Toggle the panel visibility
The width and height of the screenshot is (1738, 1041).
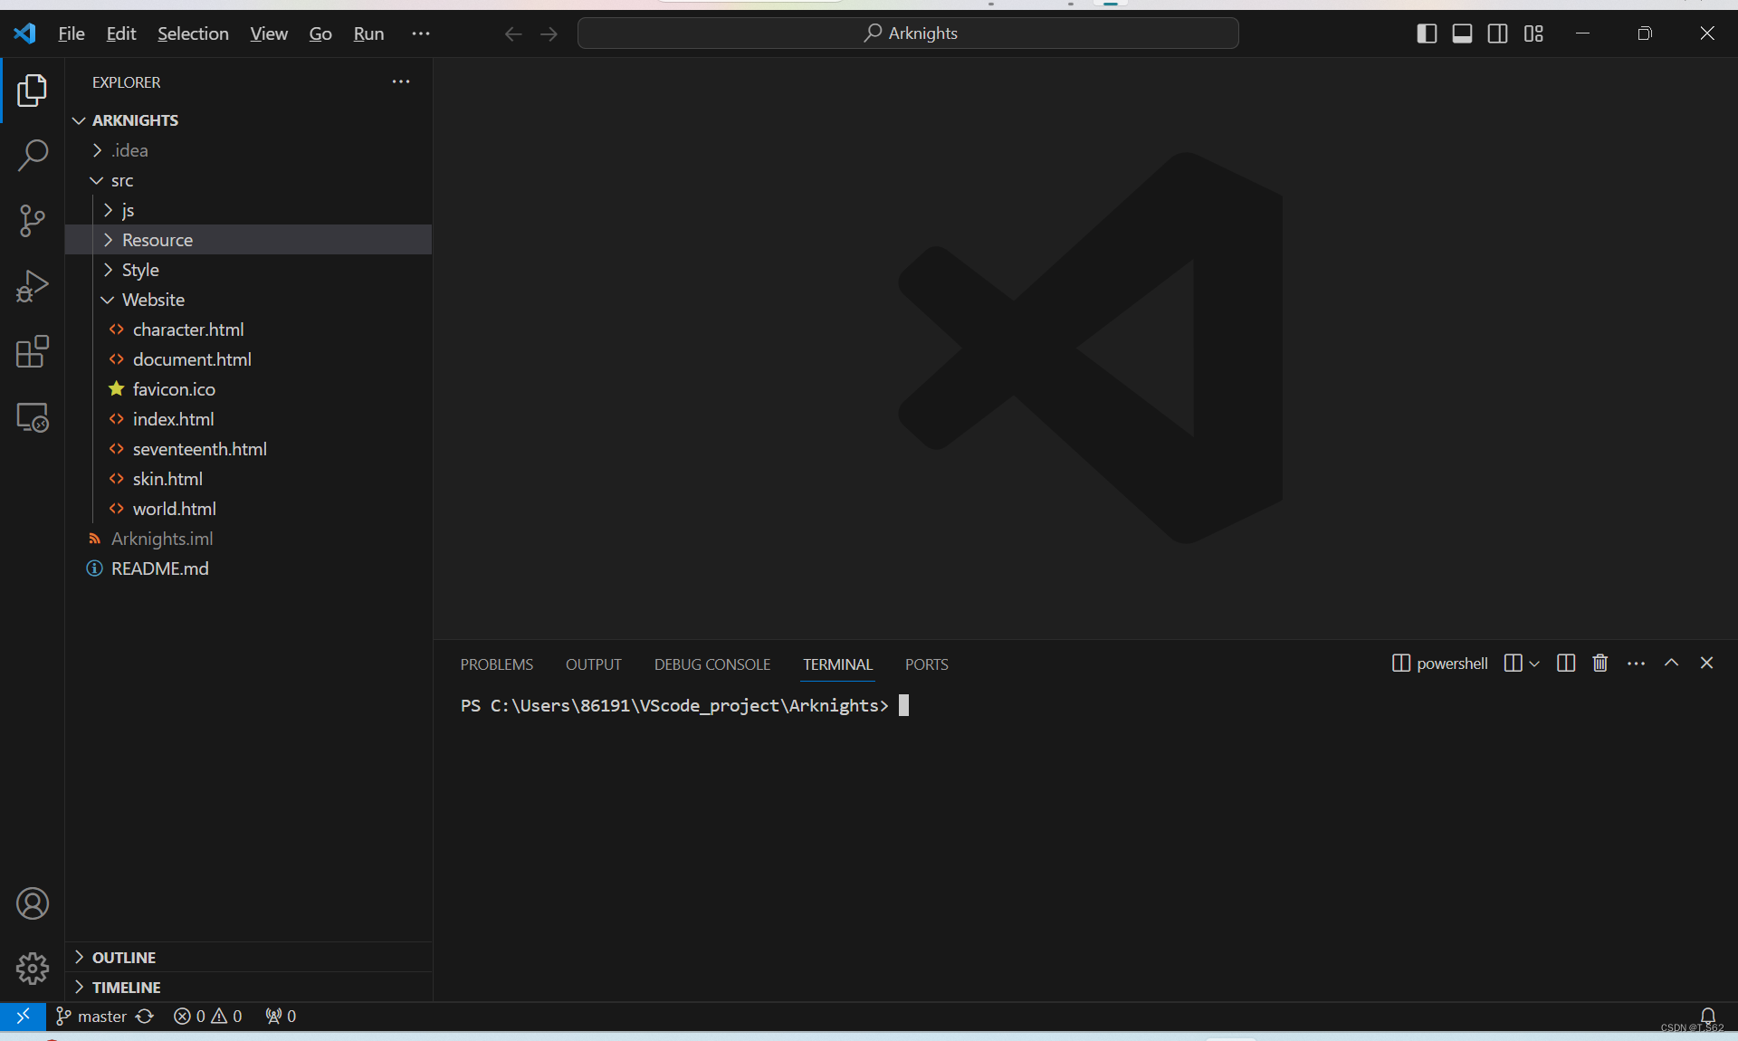[1462, 33]
